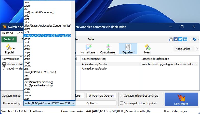This screenshot has width=200, height=114.
Task: Switch to the Suite tab
Action: point(91,39)
